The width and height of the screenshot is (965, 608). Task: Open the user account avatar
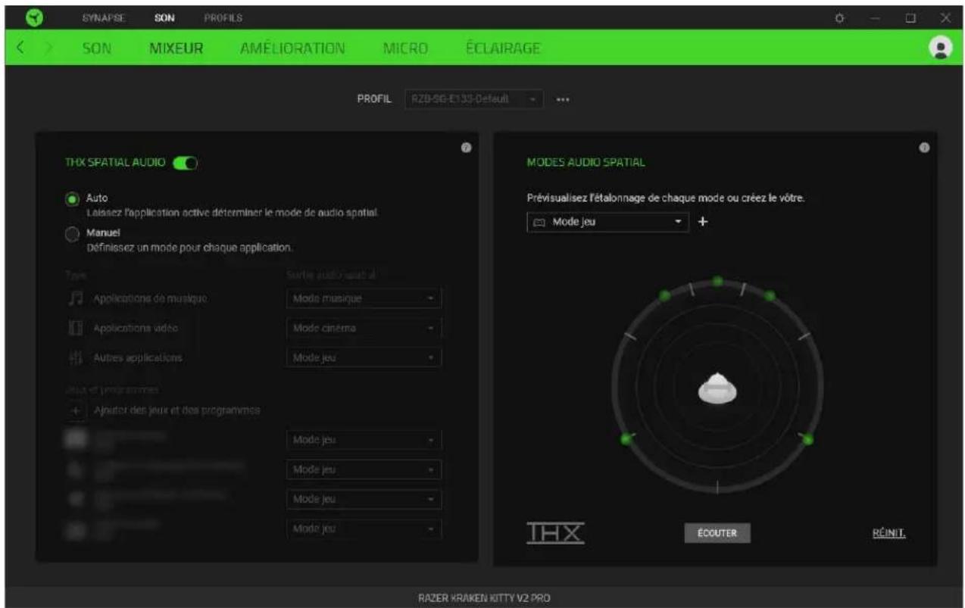coord(941,47)
